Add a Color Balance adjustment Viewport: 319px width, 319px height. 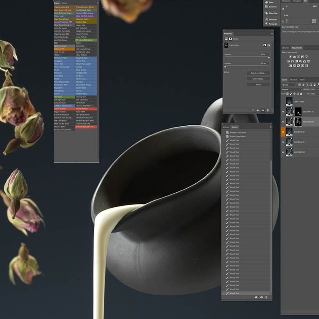coord(293,61)
